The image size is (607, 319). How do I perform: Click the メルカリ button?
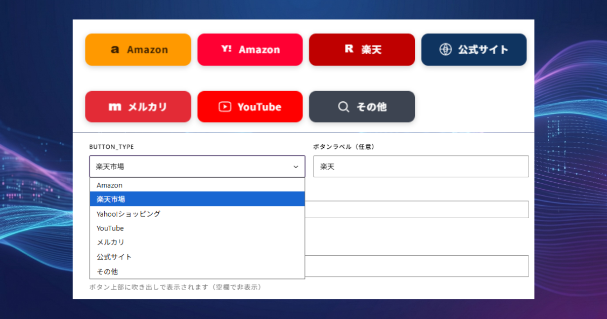[138, 107]
